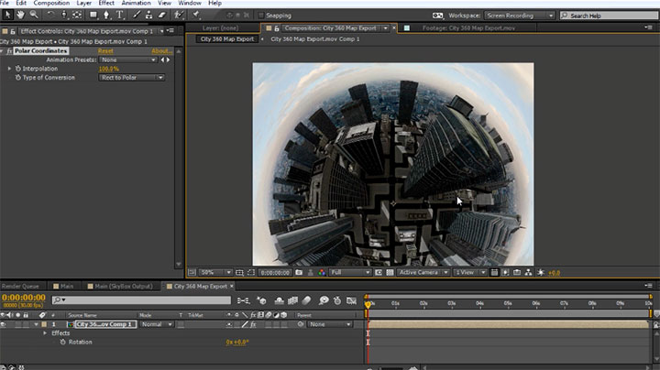The width and height of the screenshot is (660, 370).
Task: Open the Full resolution dropdown
Action: point(350,272)
